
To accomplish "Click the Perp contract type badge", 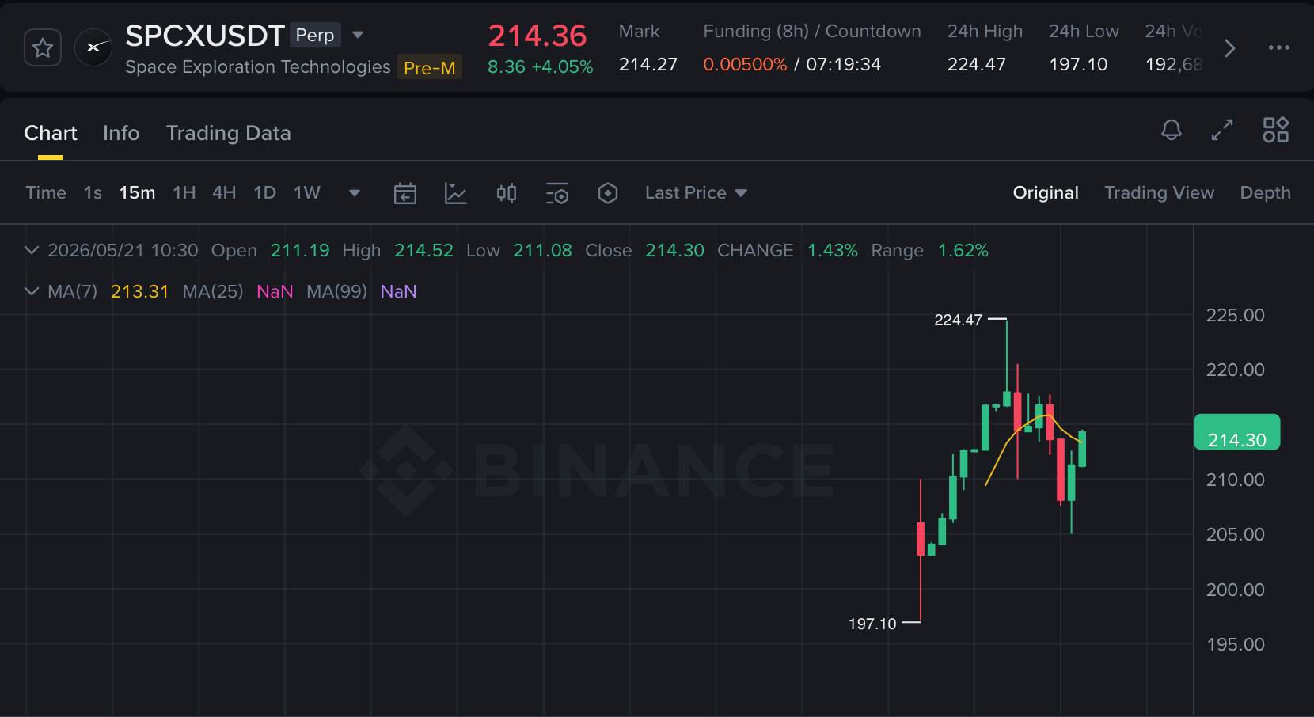I will (315, 35).
